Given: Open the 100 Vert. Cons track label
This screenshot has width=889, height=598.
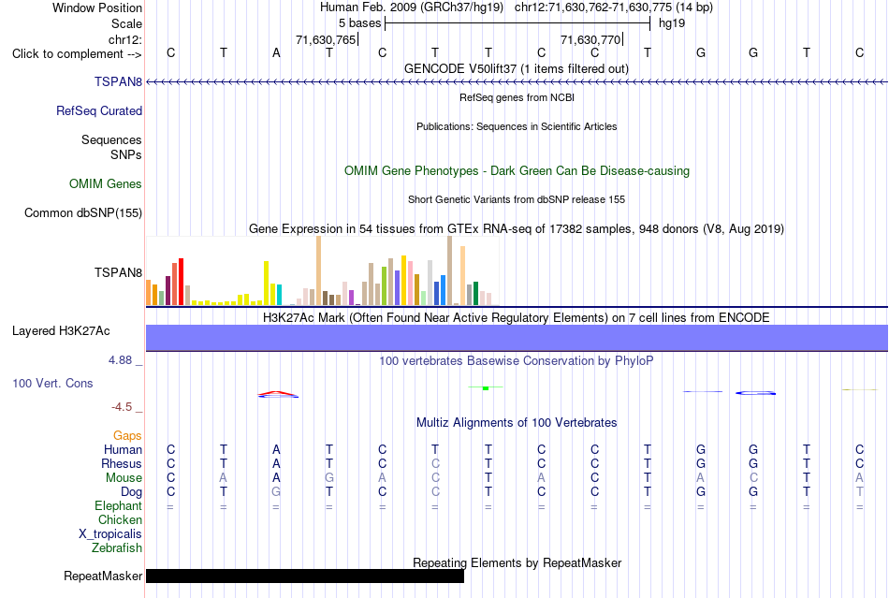Looking at the screenshot, I should tap(52, 383).
